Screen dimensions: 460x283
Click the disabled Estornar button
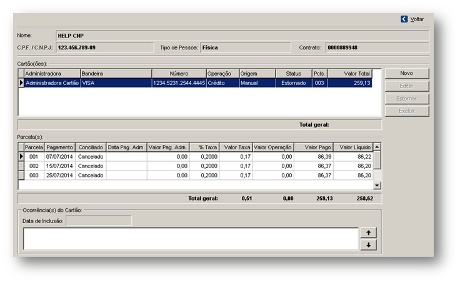[x=407, y=99]
